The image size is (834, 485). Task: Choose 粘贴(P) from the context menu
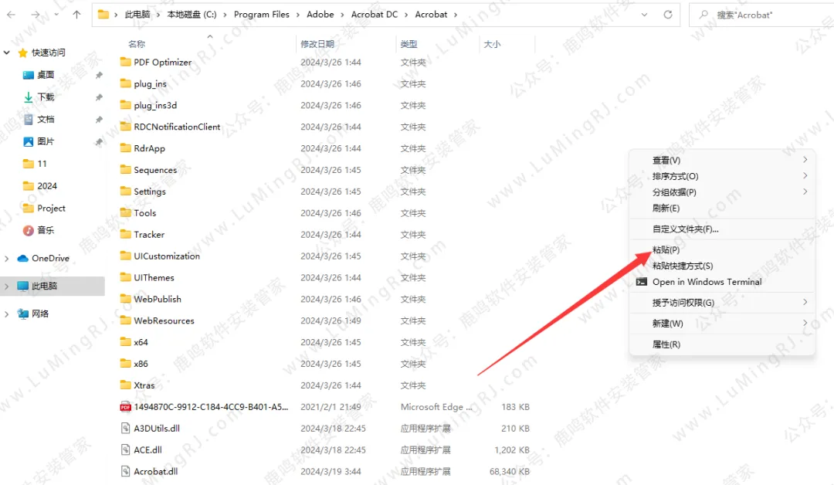coord(666,250)
